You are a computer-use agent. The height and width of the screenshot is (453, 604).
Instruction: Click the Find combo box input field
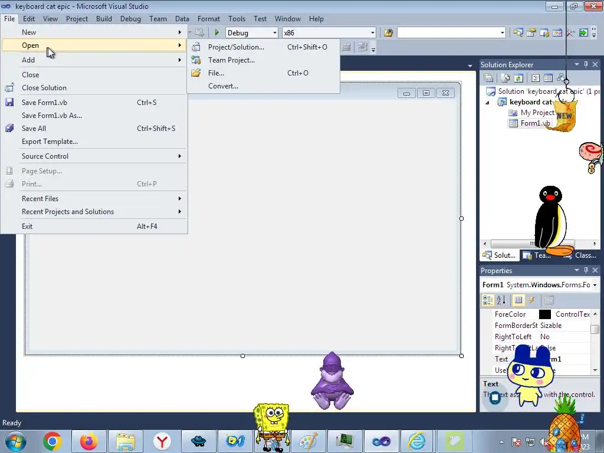click(x=448, y=33)
